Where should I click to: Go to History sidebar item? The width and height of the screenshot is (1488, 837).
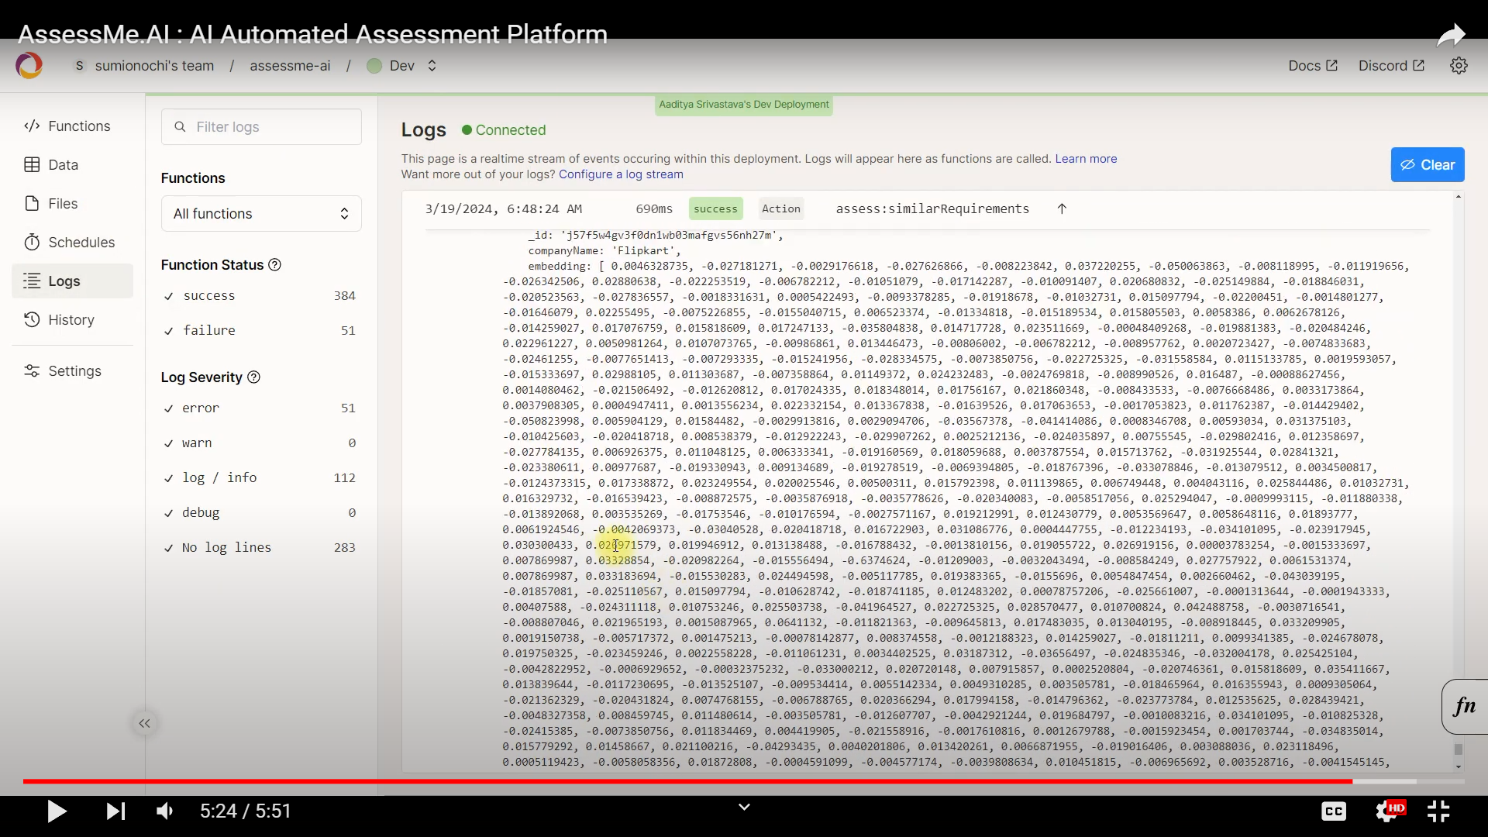[71, 320]
